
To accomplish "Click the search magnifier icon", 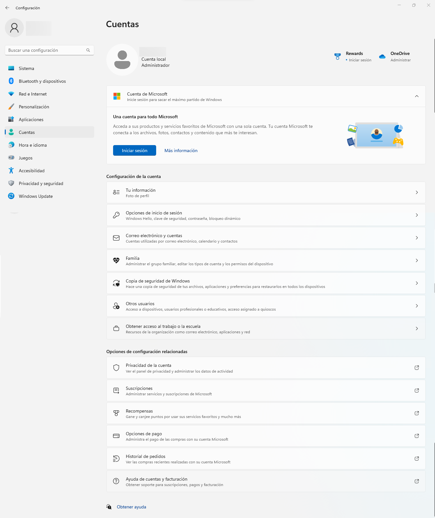I will (x=88, y=50).
